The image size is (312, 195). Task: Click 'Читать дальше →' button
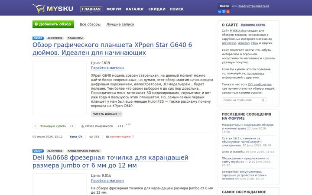pos(107,114)
